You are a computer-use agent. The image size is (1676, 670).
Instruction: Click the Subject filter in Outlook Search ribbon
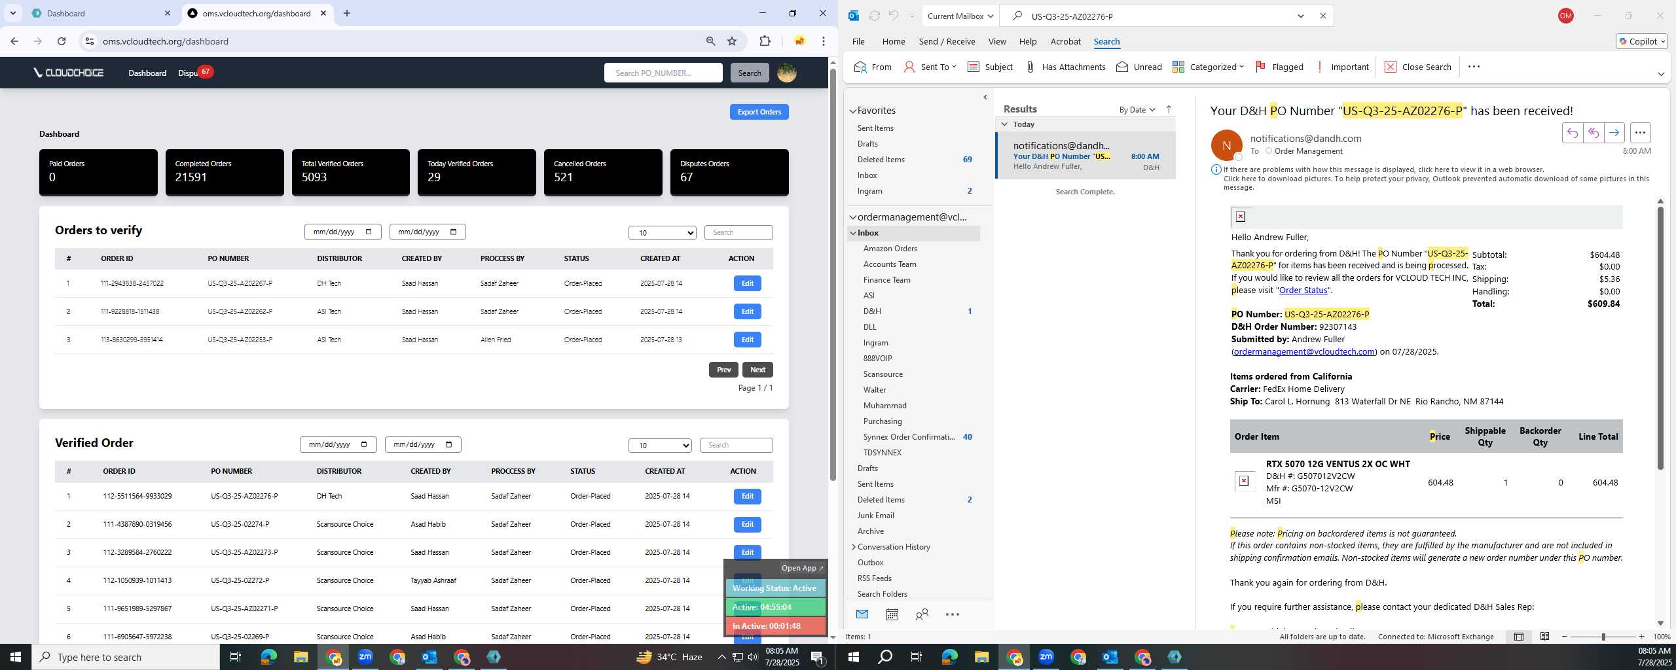tap(990, 67)
